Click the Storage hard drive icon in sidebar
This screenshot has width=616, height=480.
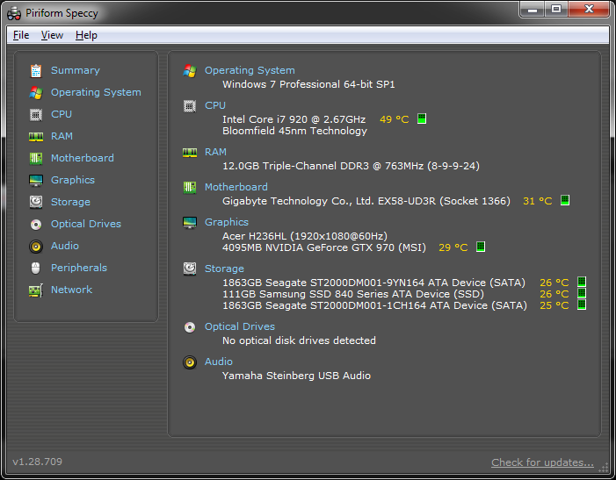[x=36, y=203]
